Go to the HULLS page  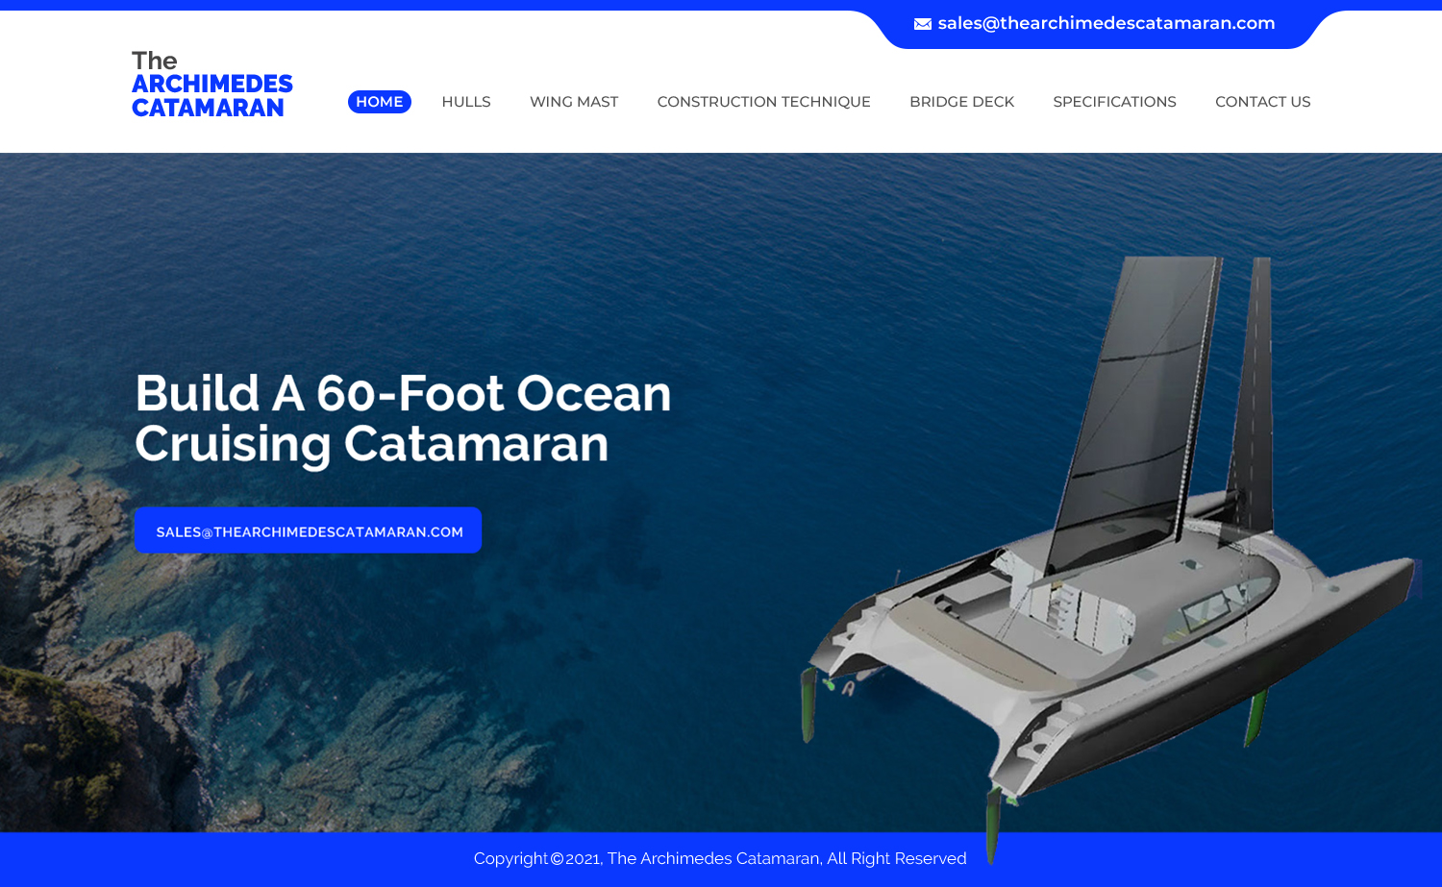[466, 102]
